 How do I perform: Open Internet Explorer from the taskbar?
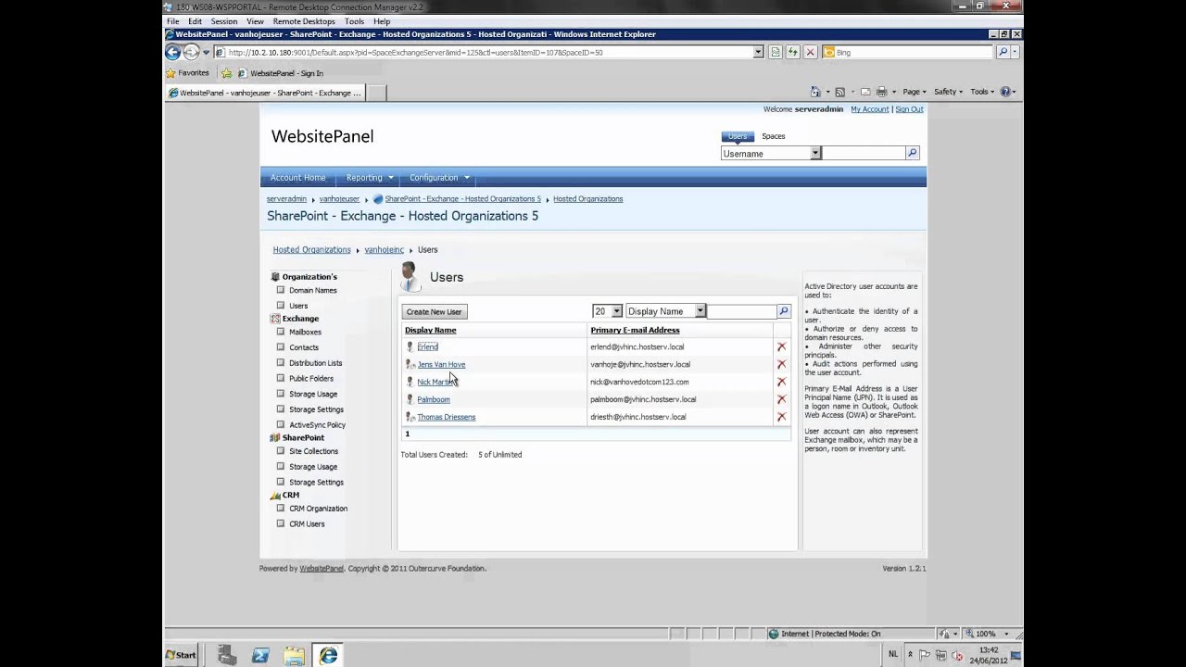(328, 656)
